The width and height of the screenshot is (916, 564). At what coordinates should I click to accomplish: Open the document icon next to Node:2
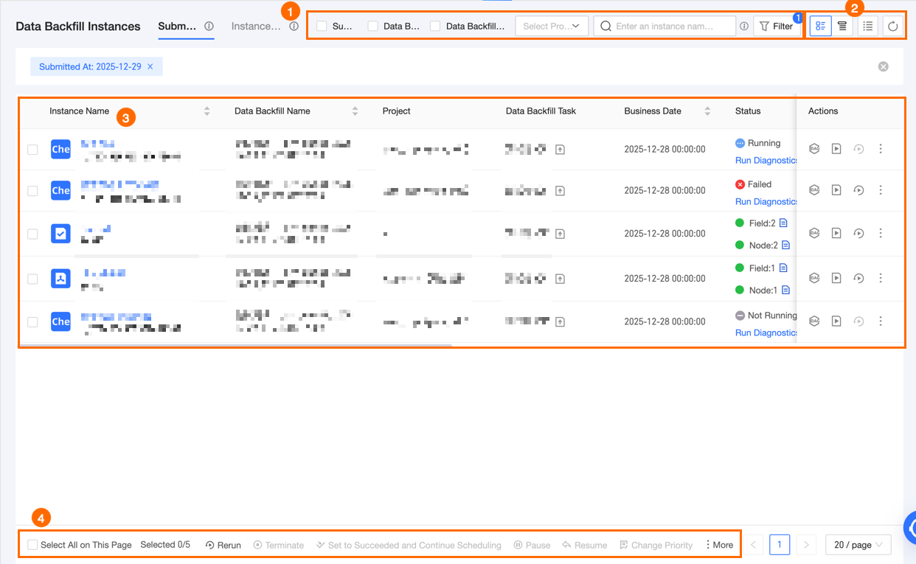pyautogui.click(x=786, y=245)
